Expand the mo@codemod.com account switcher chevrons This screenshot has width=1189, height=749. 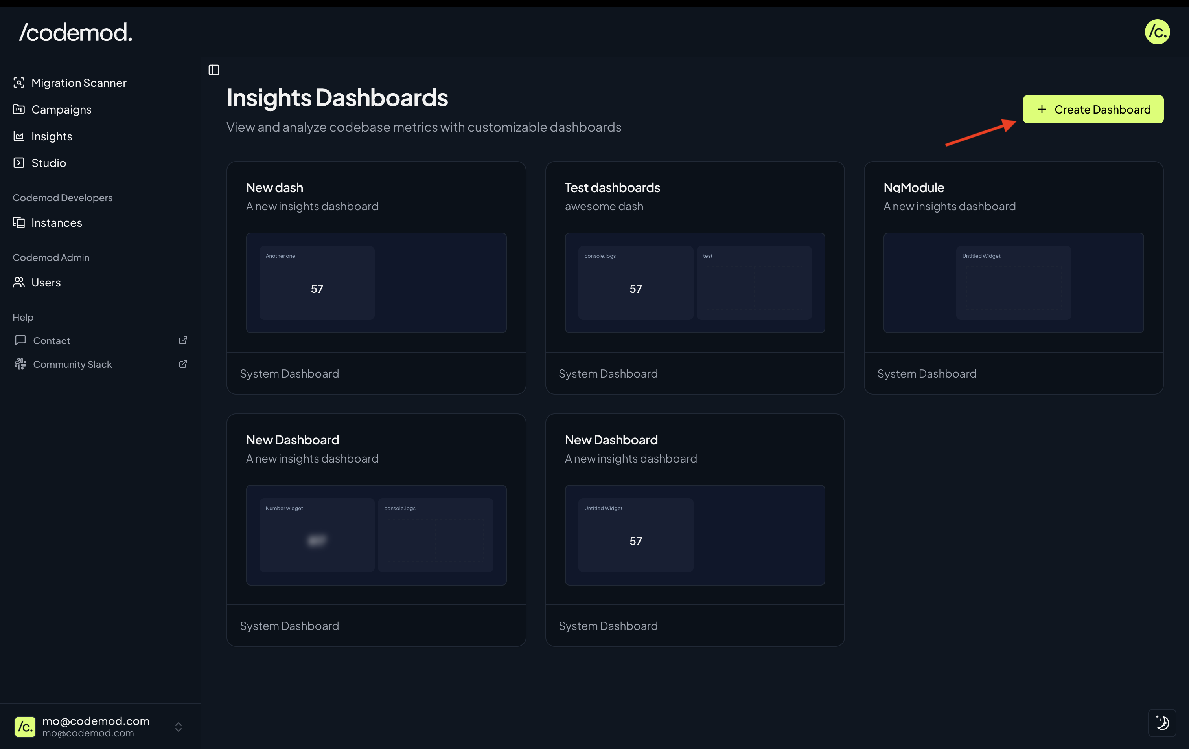click(179, 727)
